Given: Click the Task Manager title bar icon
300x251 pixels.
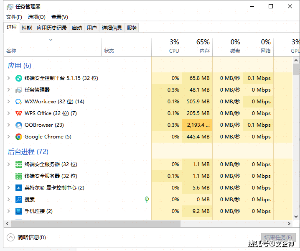Looking at the screenshot, I should point(10,7).
